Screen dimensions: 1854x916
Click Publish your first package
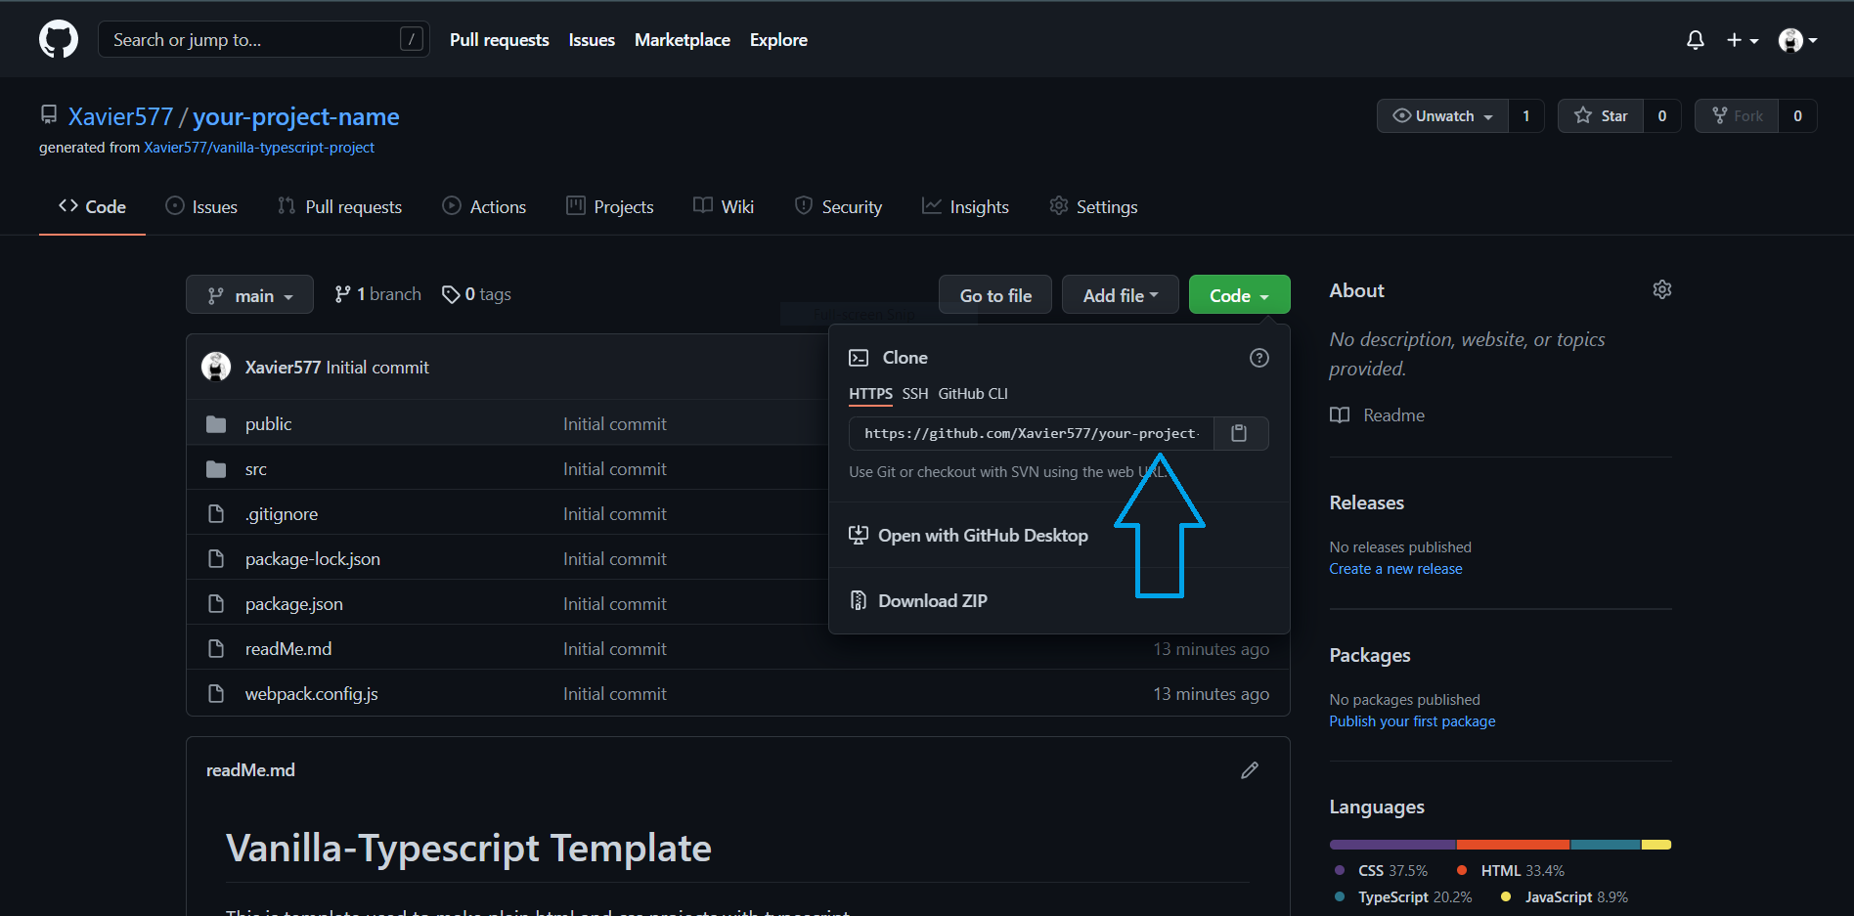[x=1412, y=721]
